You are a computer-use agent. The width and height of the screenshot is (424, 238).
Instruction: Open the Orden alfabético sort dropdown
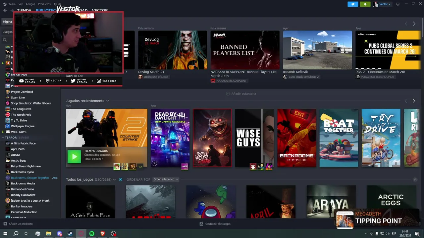click(166, 179)
